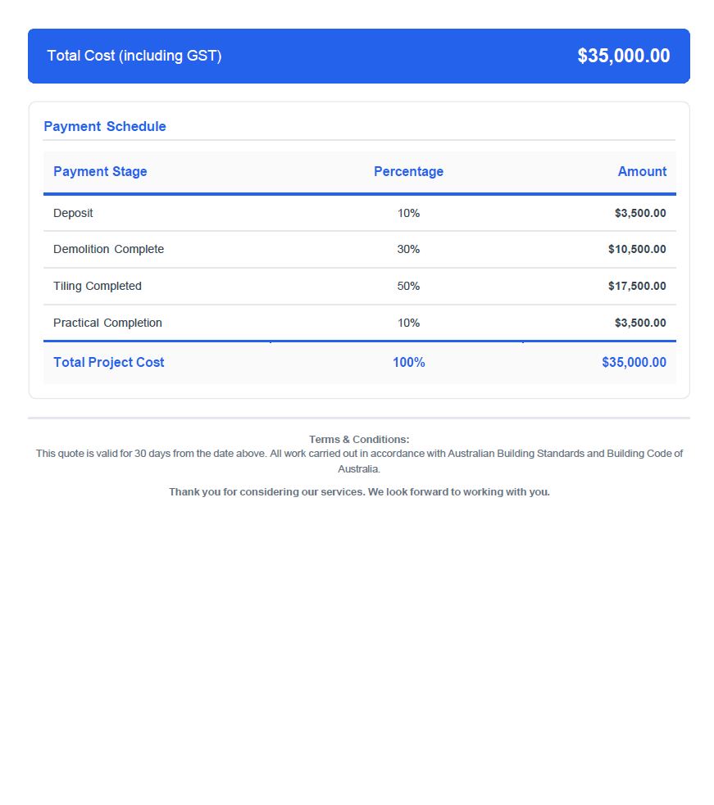Click the Amount column header
The width and height of the screenshot is (714, 805).
[642, 171]
